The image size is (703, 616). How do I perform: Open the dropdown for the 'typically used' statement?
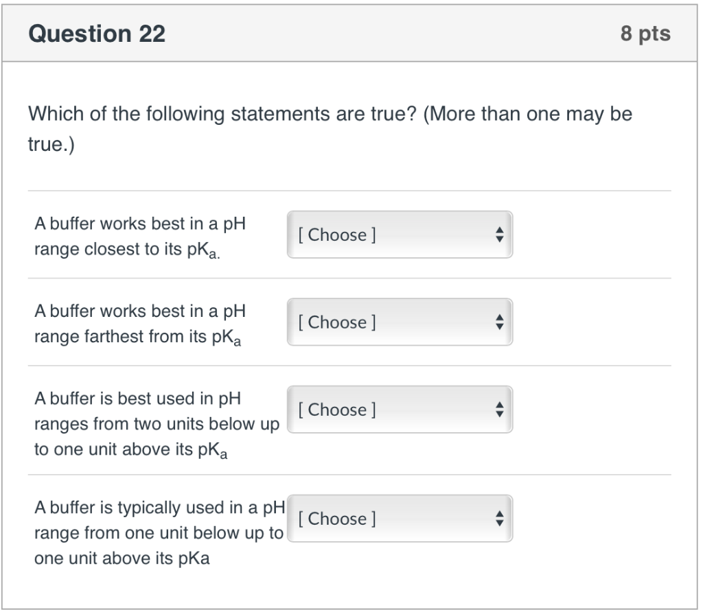point(400,519)
